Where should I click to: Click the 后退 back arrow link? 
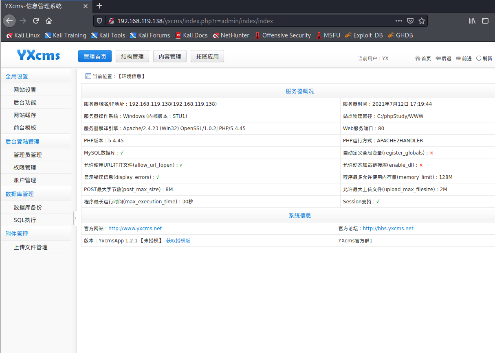tap(443, 59)
